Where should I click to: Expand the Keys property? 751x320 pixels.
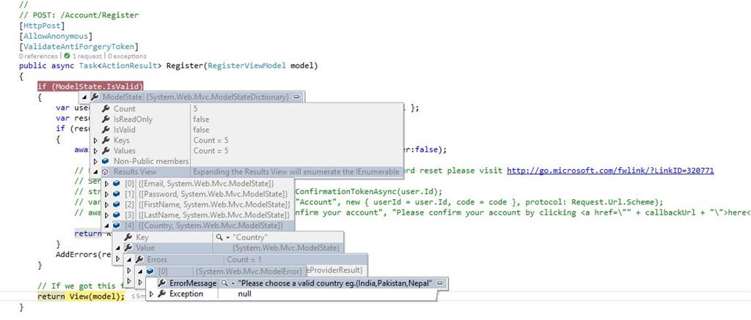point(95,141)
